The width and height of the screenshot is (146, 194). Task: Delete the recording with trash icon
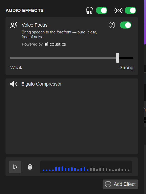(30, 167)
